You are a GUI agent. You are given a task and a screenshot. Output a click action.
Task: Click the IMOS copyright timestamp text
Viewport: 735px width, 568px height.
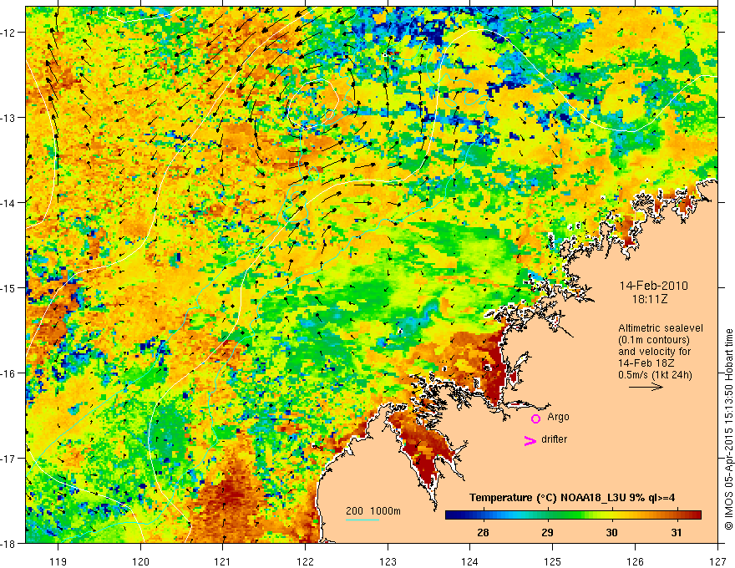[728, 429]
